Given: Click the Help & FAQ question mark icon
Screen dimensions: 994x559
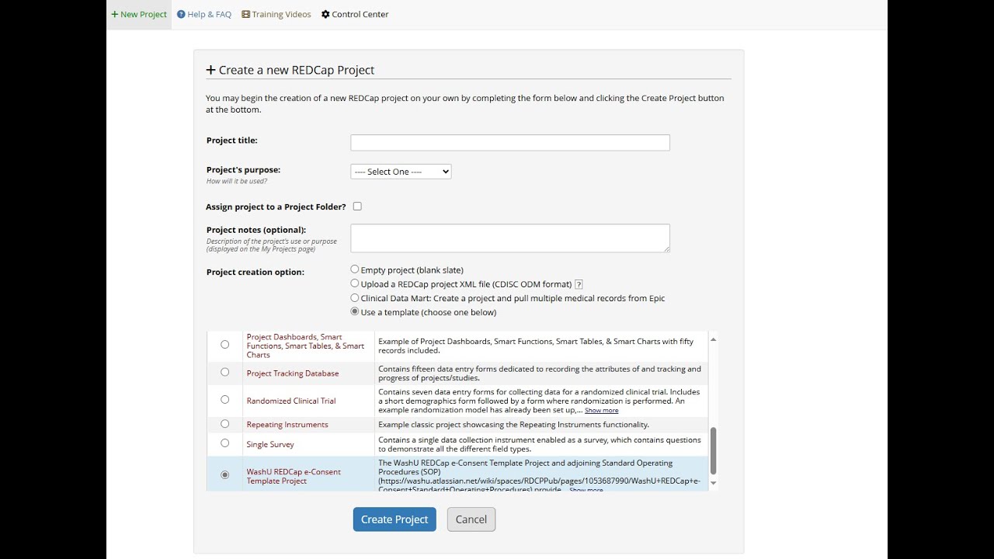Looking at the screenshot, I should pyautogui.click(x=181, y=14).
